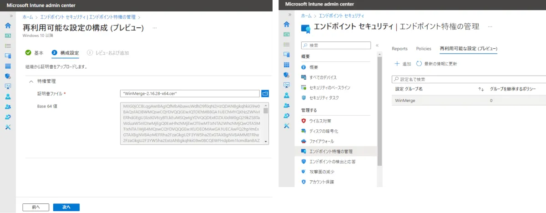Open Groups icon in right window sidebar
This screenshot has height=213, width=546.
(286, 105)
